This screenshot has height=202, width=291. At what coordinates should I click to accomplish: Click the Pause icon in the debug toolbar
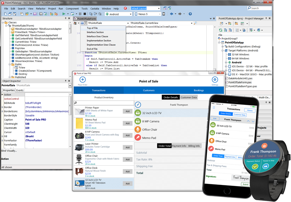point(80,14)
